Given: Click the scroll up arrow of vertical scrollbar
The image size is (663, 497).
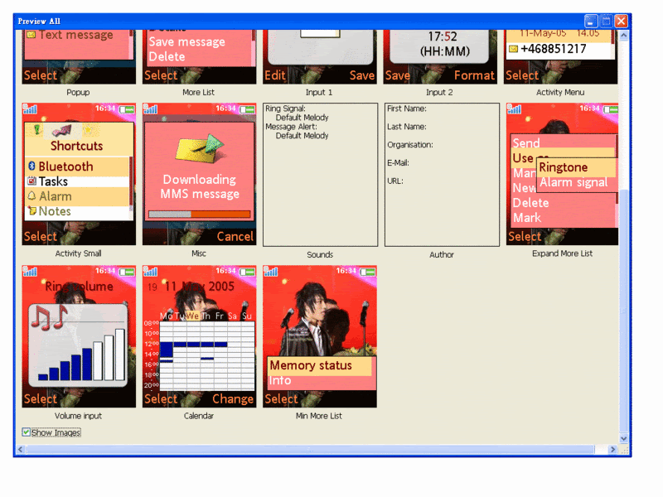Looking at the screenshot, I should pyautogui.click(x=624, y=36).
